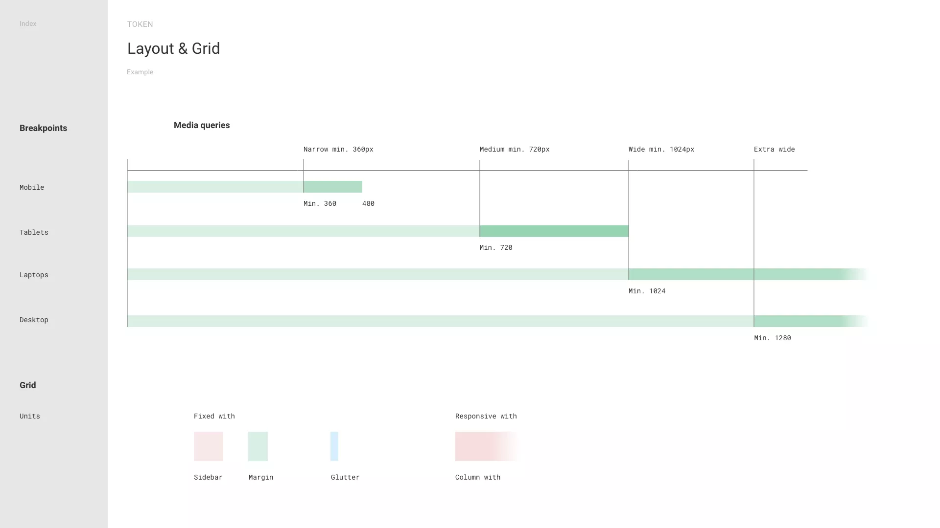Click the Index link in sidebar
The image size is (940, 528).
pos(28,23)
